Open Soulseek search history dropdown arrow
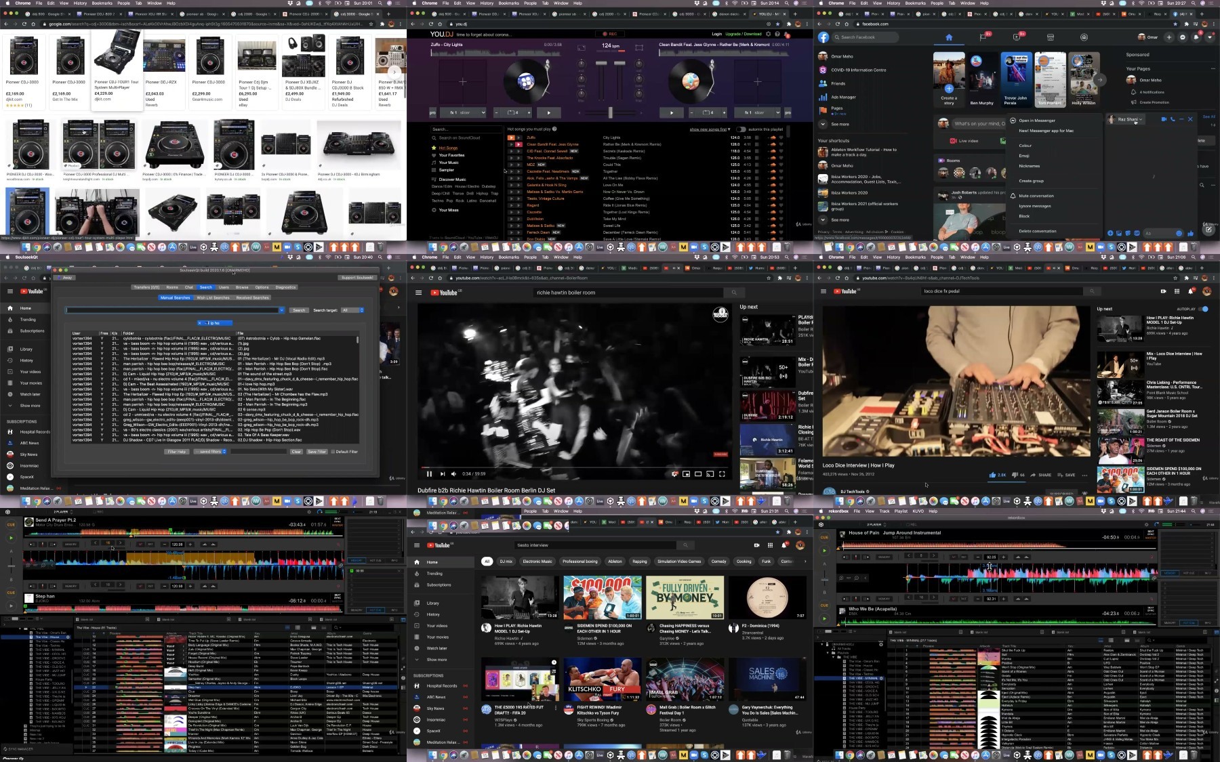 click(x=282, y=310)
